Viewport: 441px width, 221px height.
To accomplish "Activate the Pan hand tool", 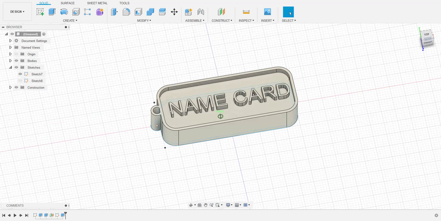I will tap(205, 205).
